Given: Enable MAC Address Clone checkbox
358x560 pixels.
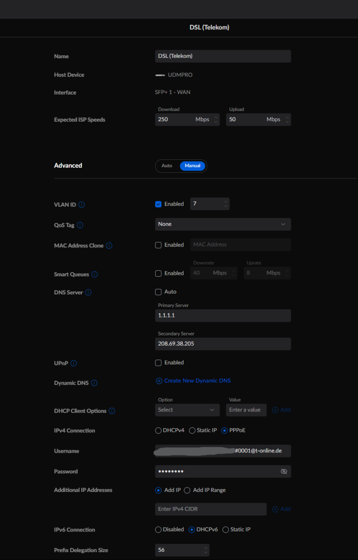Looking at the screenshot, I should point(158,245).
